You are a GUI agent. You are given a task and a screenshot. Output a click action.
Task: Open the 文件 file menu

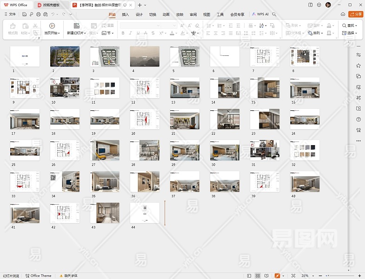(10, 14)
